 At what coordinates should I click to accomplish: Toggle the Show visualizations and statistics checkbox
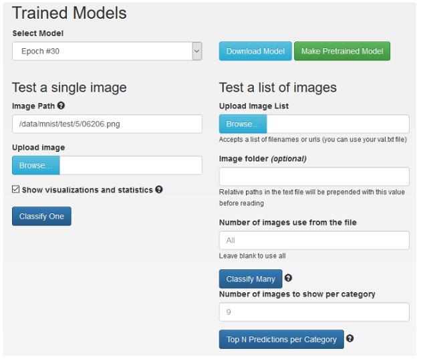16,190
